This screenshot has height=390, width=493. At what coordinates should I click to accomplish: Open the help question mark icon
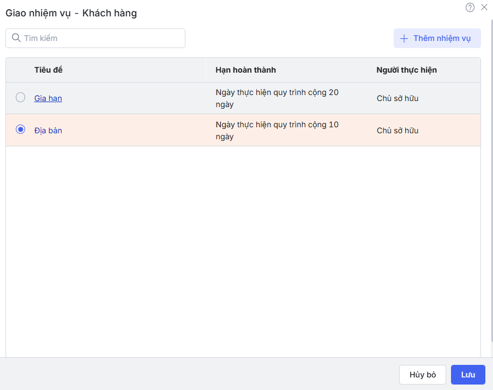tap(470, 8)
